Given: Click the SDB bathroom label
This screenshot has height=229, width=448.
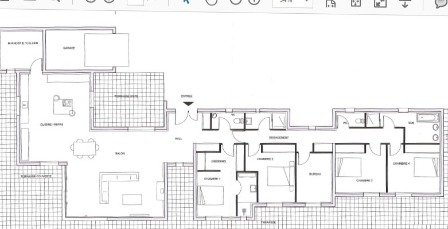Looking at the screenshot, I should pyautogui.click(x=411, y=123).
